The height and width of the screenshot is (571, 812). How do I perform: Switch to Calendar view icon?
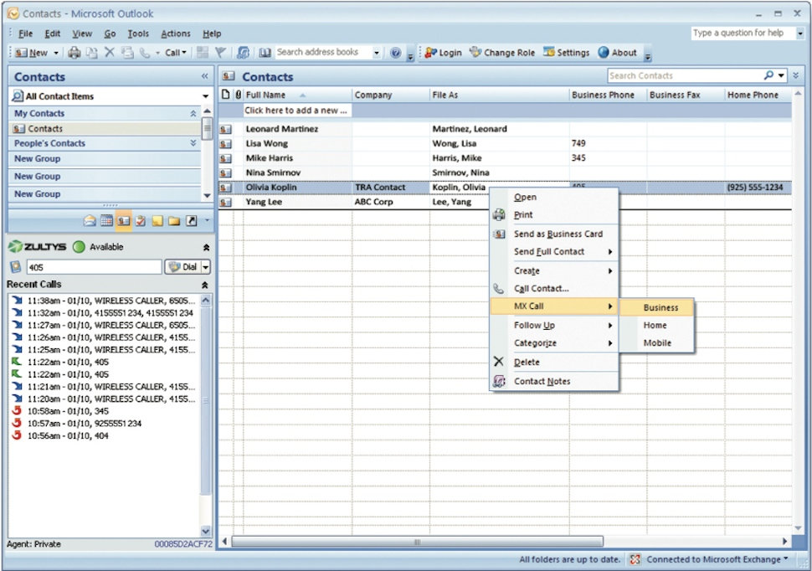(106, 221)
